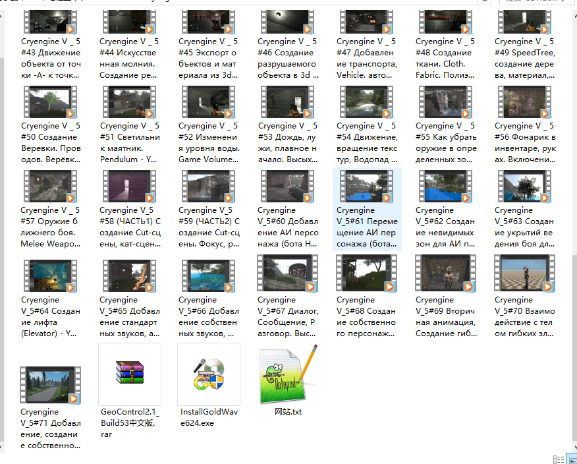Select Cryengine V_5 #55 video file icon

(x=446, y=102)
